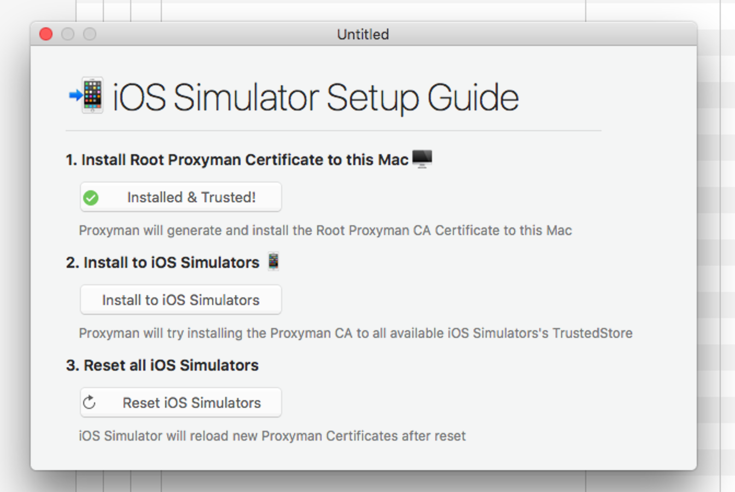The height and width of the screenshot is (492, 735).
Task: Click the circular reset arrow icon in step 3
Action: (x=89, y=402)
